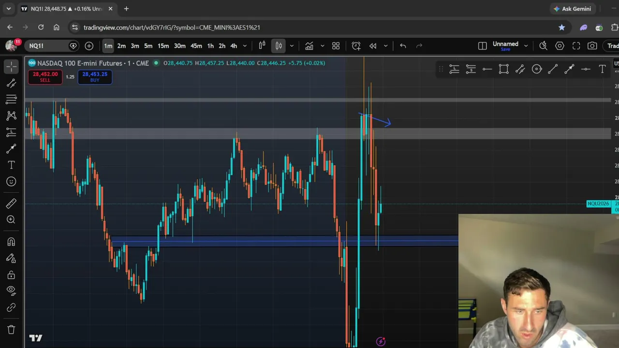Click the TradingView address bar URL

point(172,28)
